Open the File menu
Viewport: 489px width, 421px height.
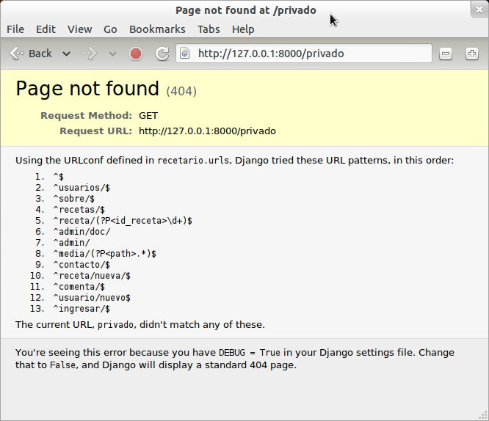[15, 29]
